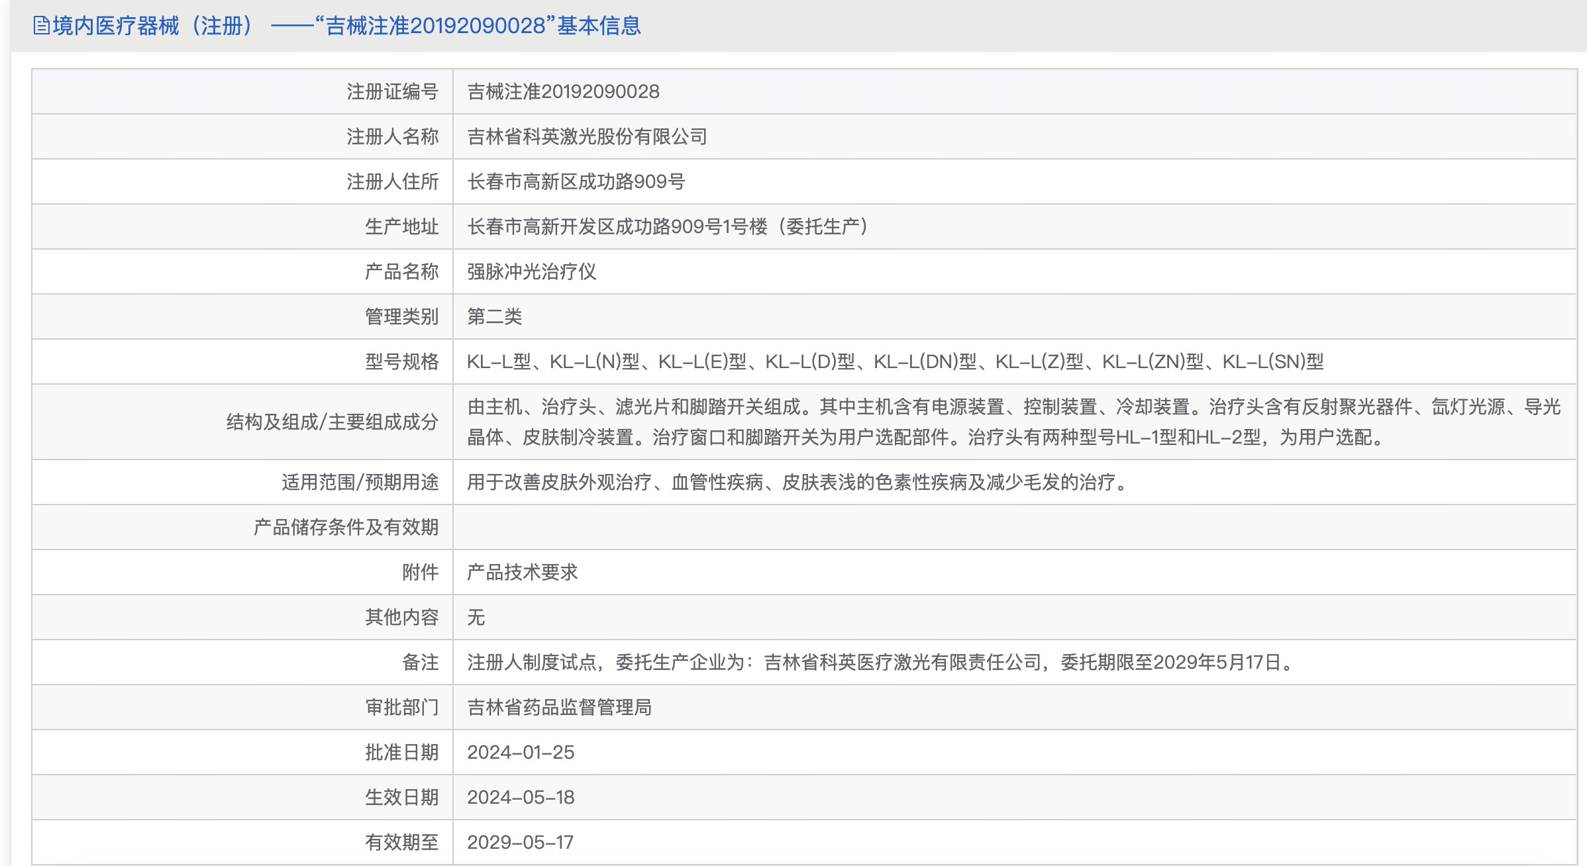Screen dimensions: 1587x866
Task: Select approval authority 吉林省药品监督管理局
Action: [559, 707]
